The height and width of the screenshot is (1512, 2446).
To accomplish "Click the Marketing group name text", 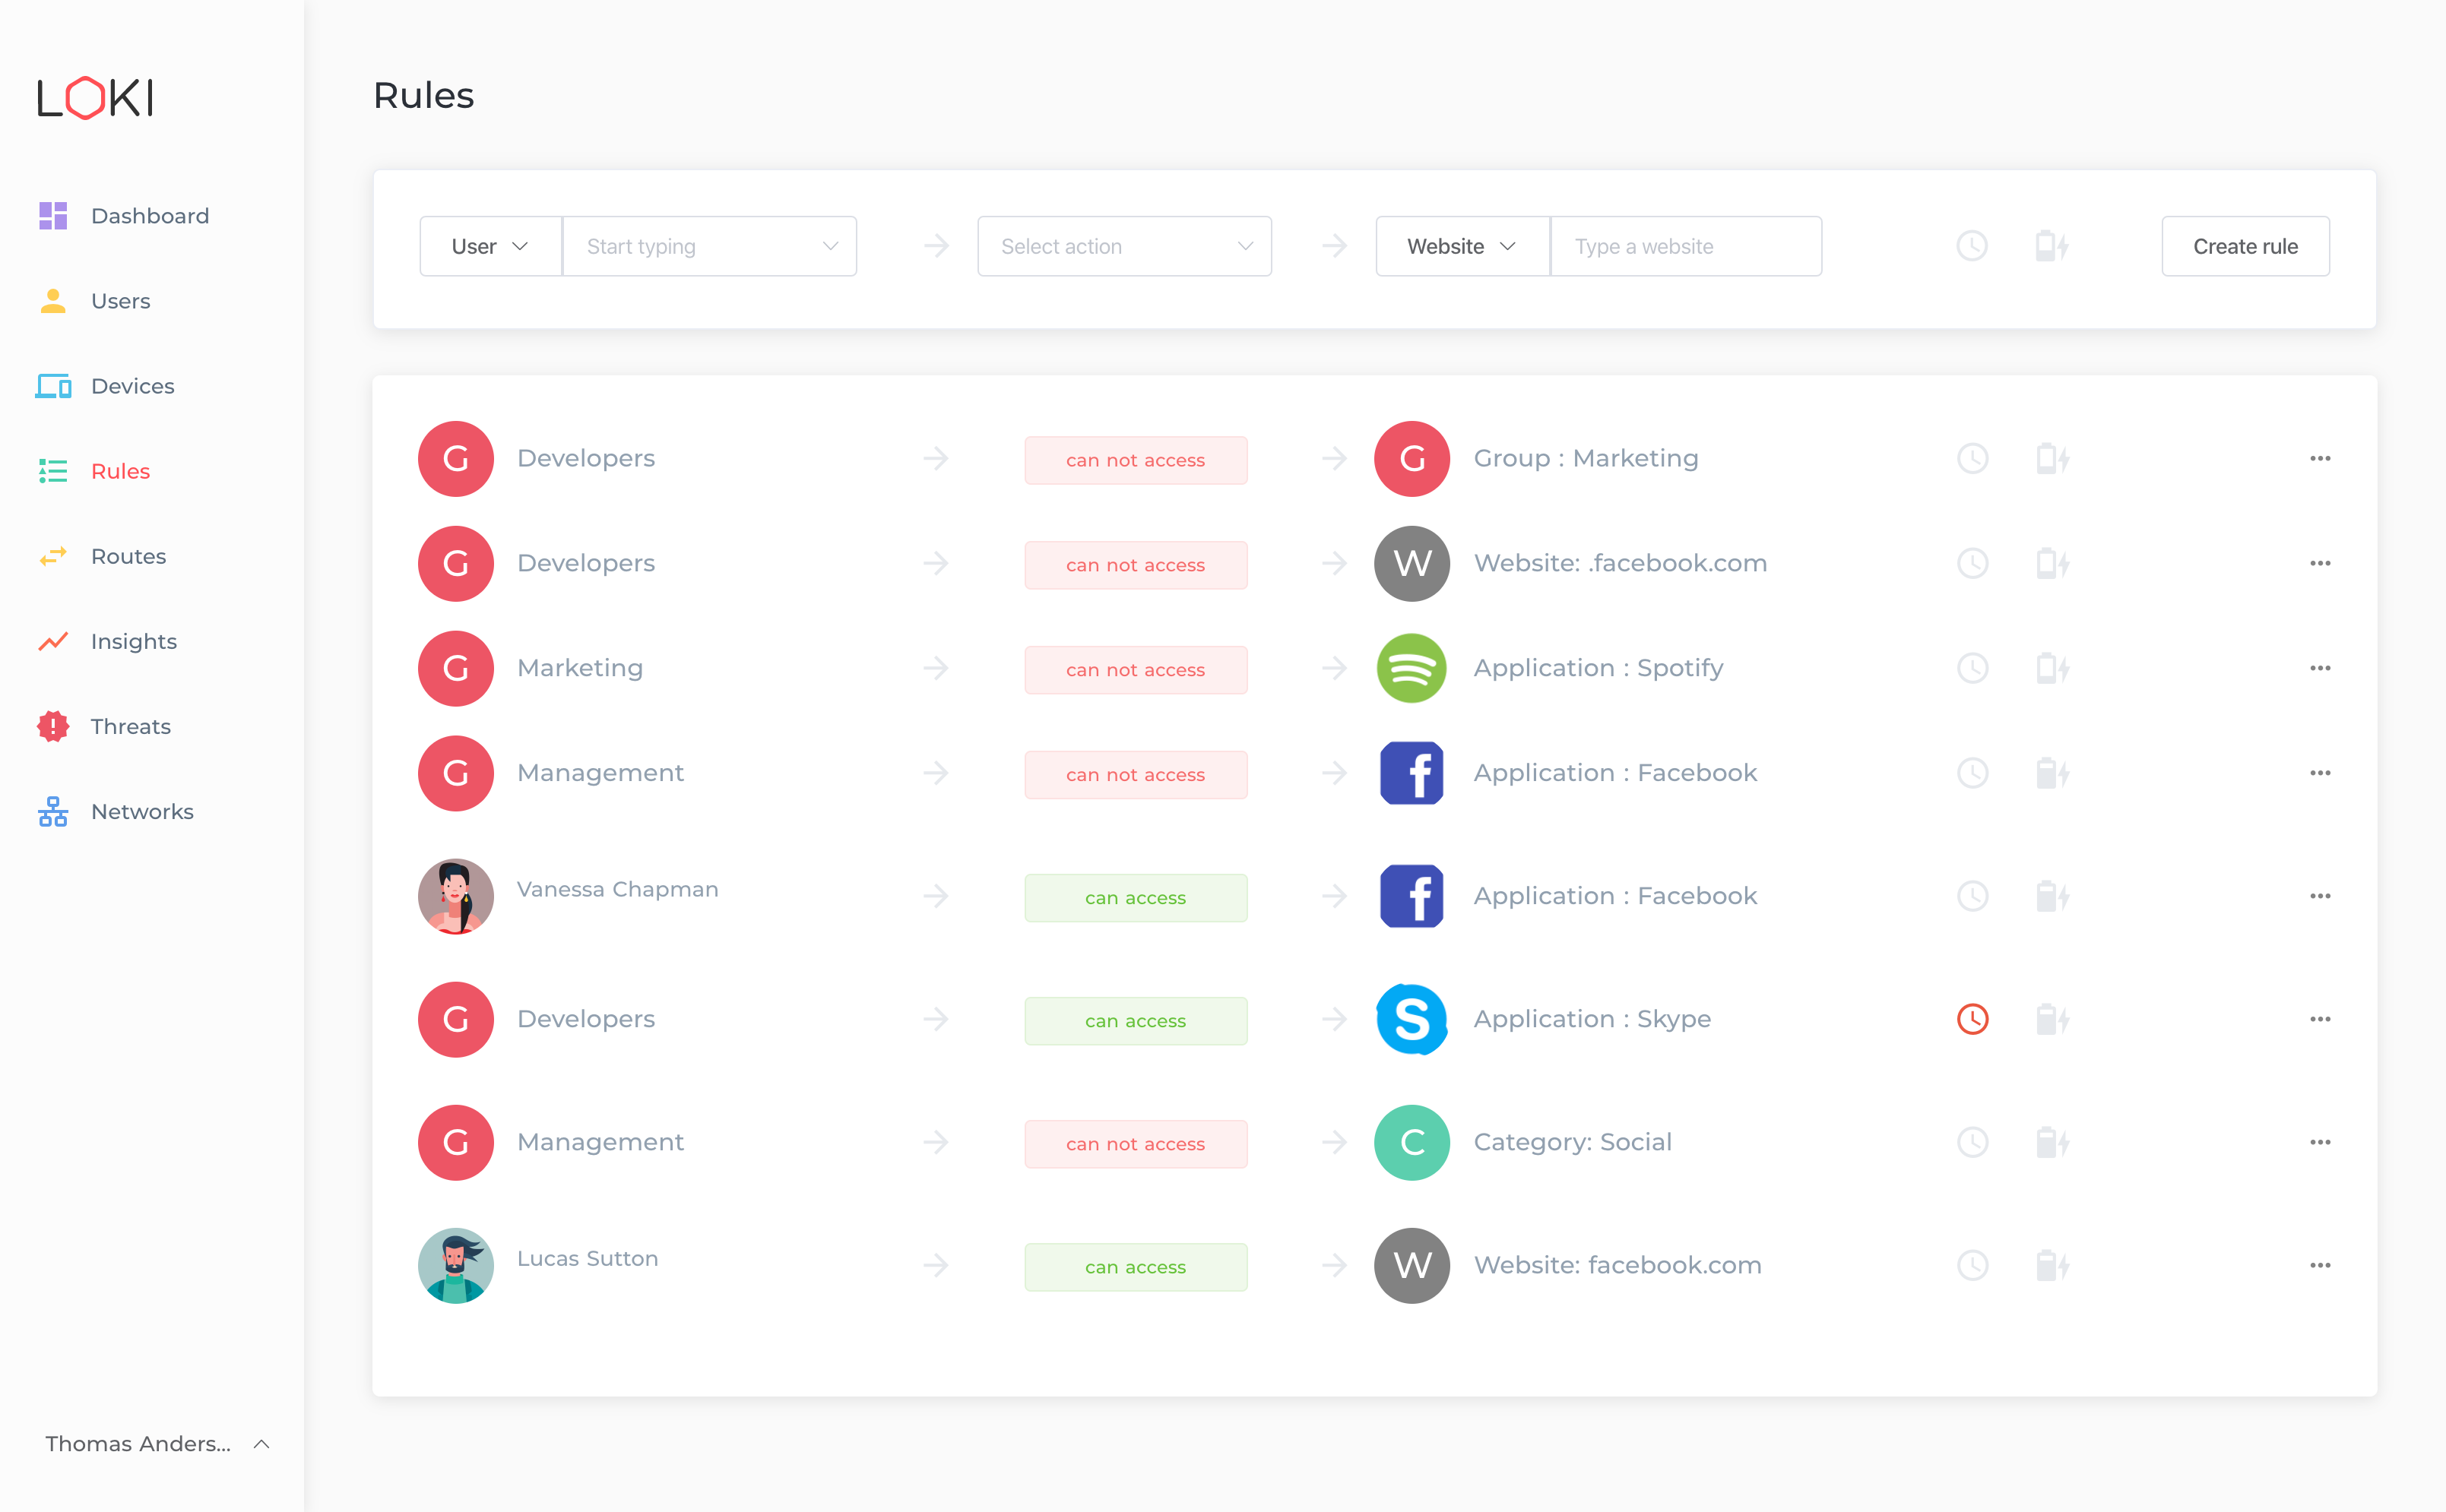I will (x=580, y=668).
